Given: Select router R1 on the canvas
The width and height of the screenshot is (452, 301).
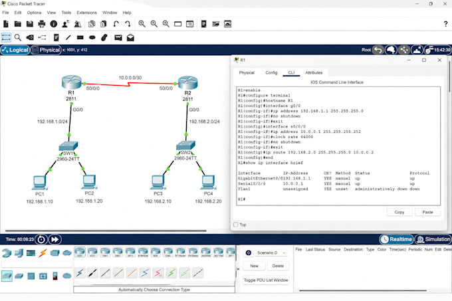Looking at the screenshot, I should [x=72, y=82].
